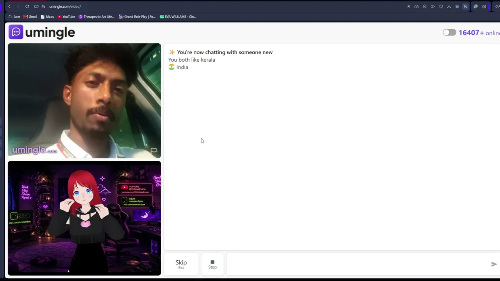View site security lock info
This screenshot has height=281, width=500.
pyautogui.click(x=43, y=6)
